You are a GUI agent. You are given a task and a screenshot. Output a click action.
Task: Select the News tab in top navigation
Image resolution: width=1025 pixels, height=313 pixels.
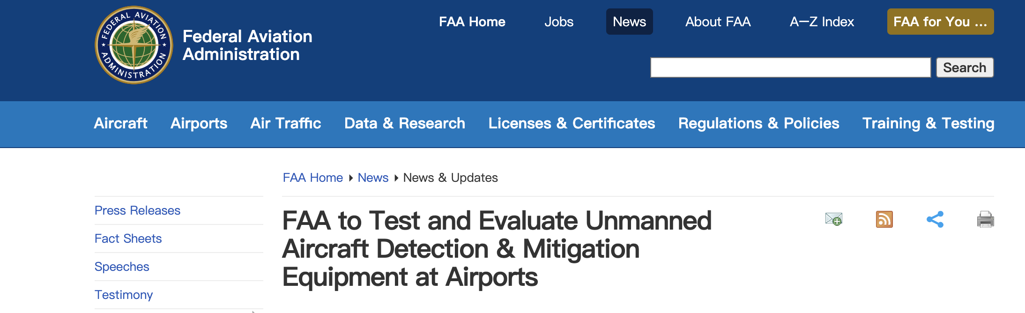(629, 22)
